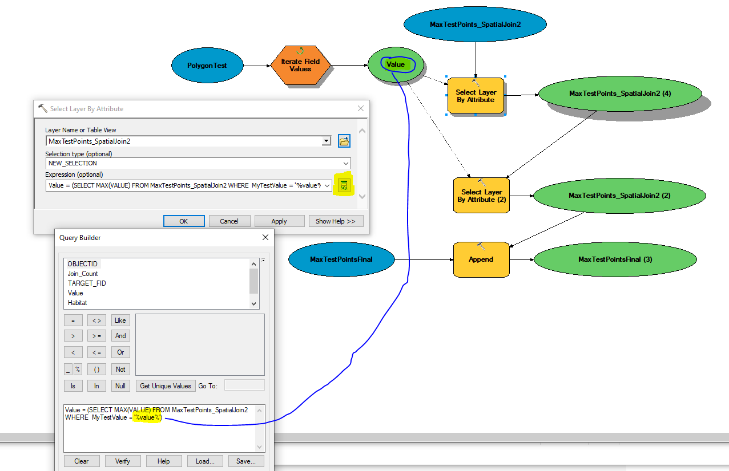The image size is (729, 471).
Task: Expand help with Show Help >>
Action: coord(336,221)
